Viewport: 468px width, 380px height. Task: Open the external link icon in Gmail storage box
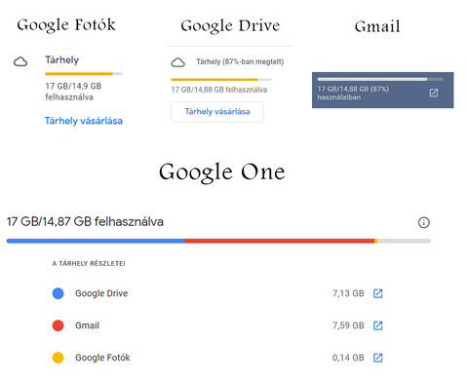434,93
